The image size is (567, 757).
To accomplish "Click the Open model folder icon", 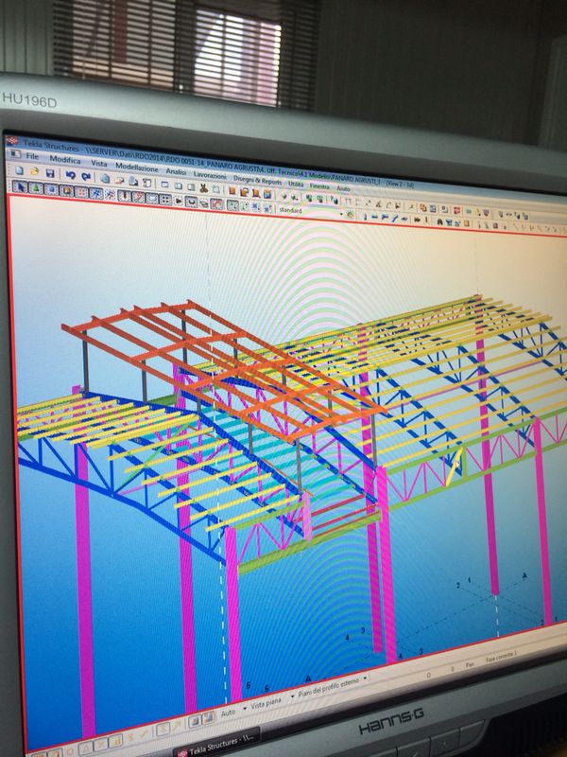I will [34, 171].
